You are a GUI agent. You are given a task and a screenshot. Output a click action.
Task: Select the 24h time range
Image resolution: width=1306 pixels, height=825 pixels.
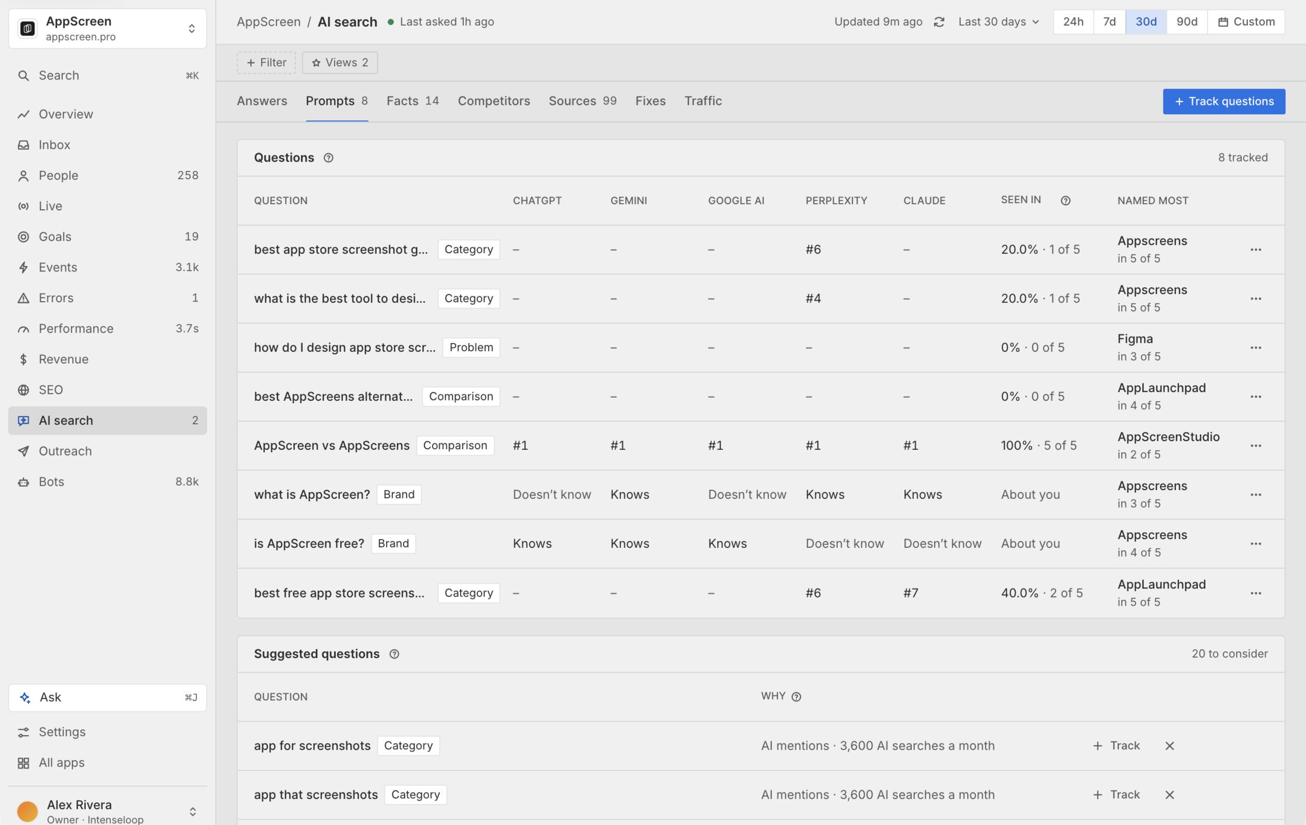1073,22
